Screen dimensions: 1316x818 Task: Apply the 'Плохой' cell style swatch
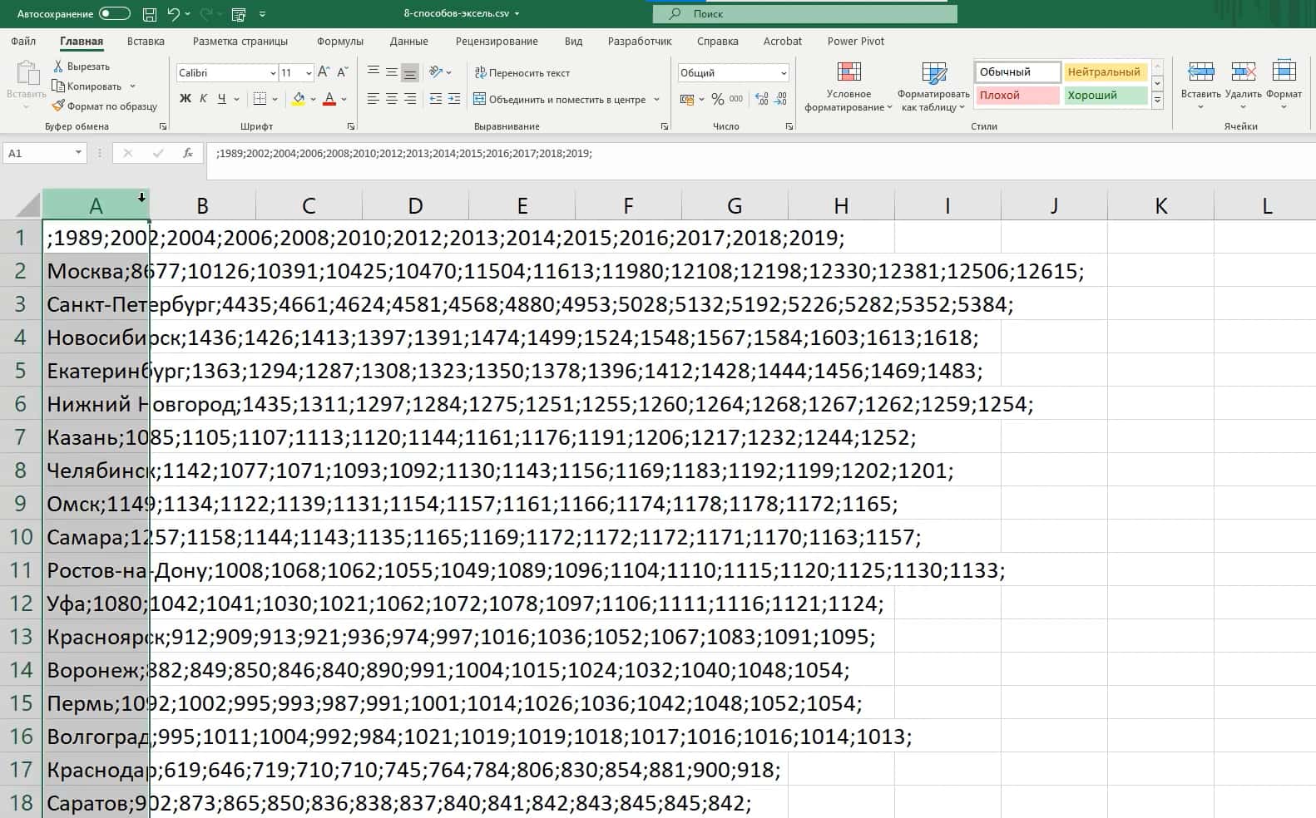[x=1017, y=96]
